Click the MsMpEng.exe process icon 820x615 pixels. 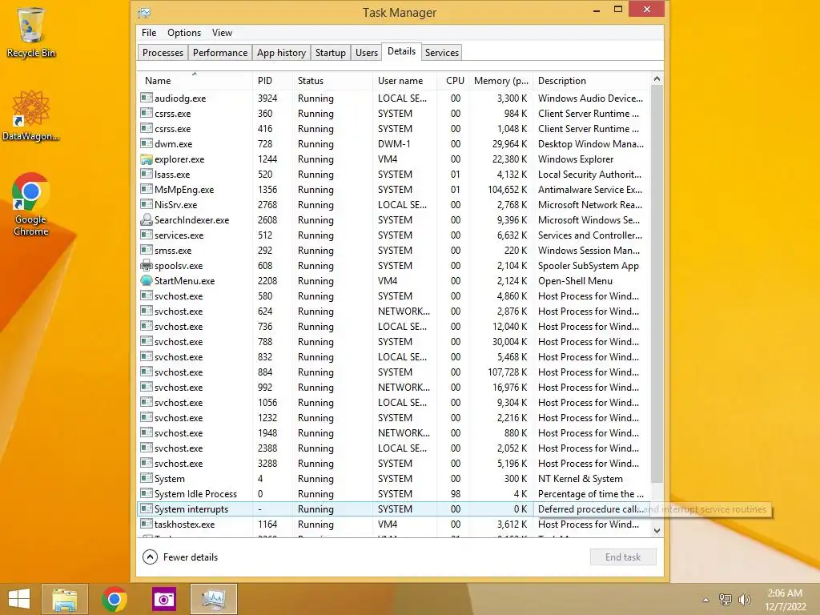coord(147,189)
